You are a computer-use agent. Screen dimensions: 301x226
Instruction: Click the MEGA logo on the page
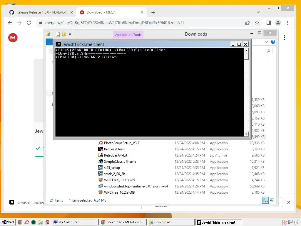13,38
